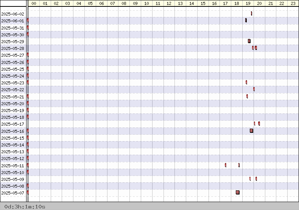299x210 pixels.
Task: Click the 12 hour column header
Action: (x=169, y=3)
